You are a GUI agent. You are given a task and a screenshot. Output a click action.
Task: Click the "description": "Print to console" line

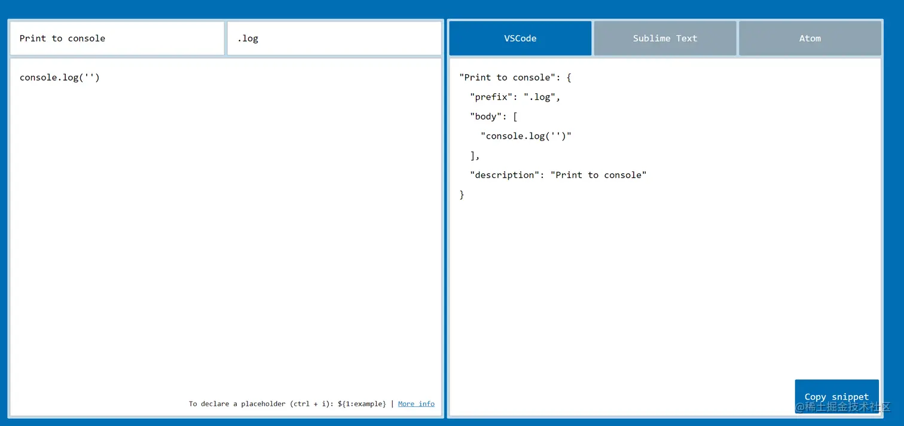(558, 175)
